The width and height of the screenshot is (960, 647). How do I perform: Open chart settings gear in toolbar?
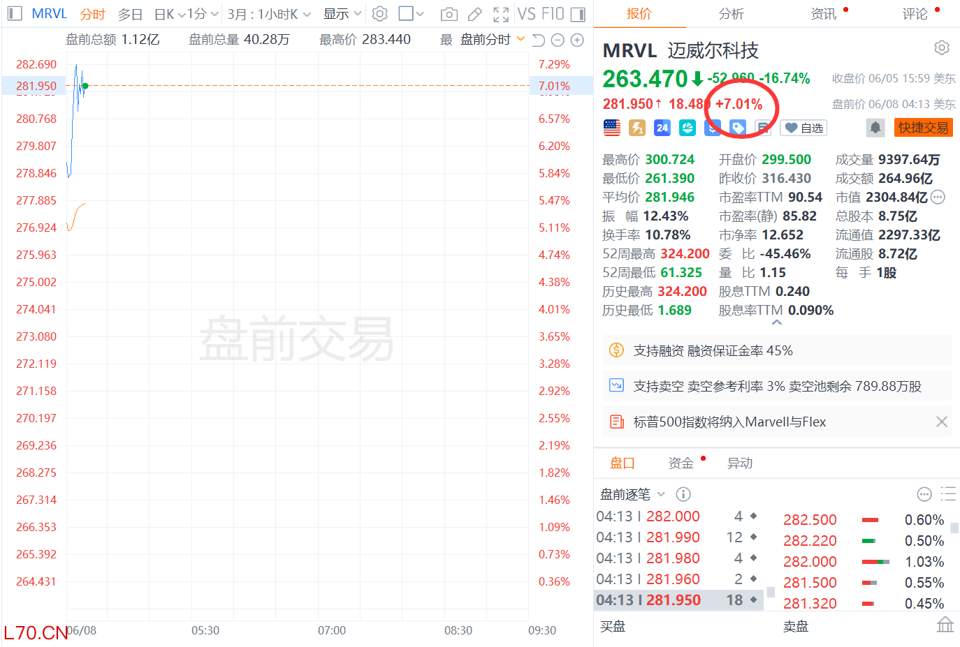(380, 14)
